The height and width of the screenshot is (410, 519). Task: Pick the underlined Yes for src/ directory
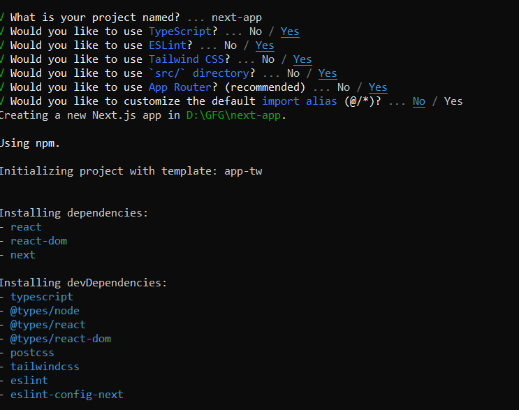(328, 73)
